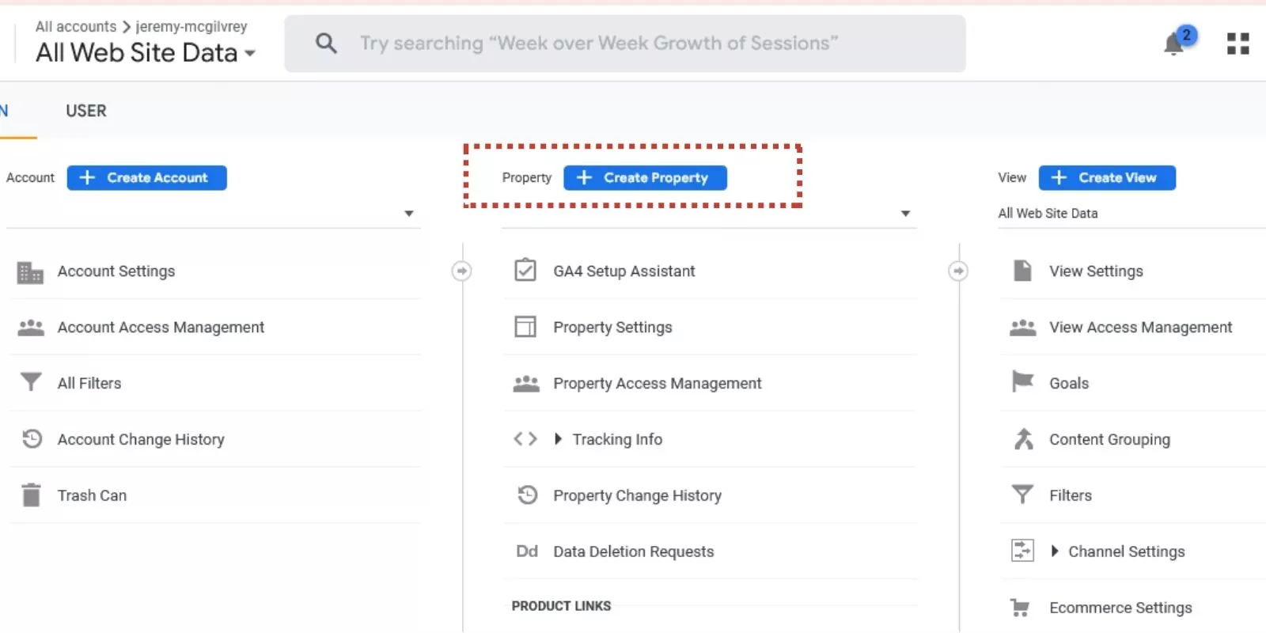Viewport: 1266px width, 633px height.
Task: Expand the Tracking Info section
Action: pos(558,439)
